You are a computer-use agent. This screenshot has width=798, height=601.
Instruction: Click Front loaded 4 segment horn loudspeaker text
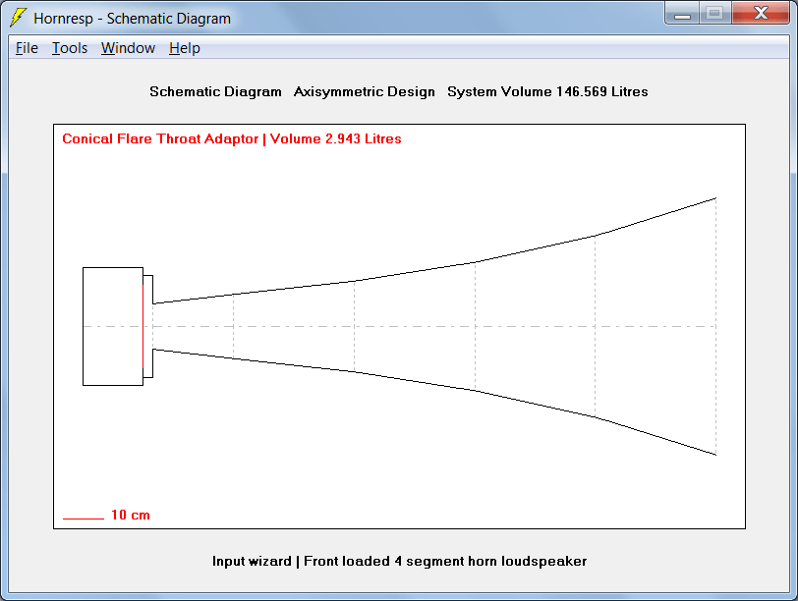(445, 562)
